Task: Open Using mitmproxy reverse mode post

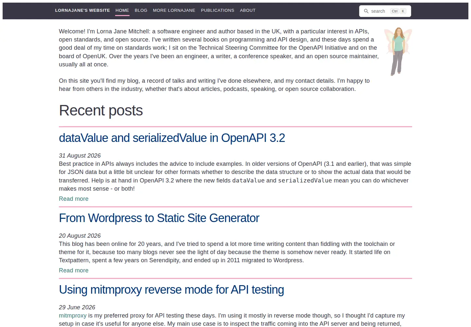Action: [171, 290]
